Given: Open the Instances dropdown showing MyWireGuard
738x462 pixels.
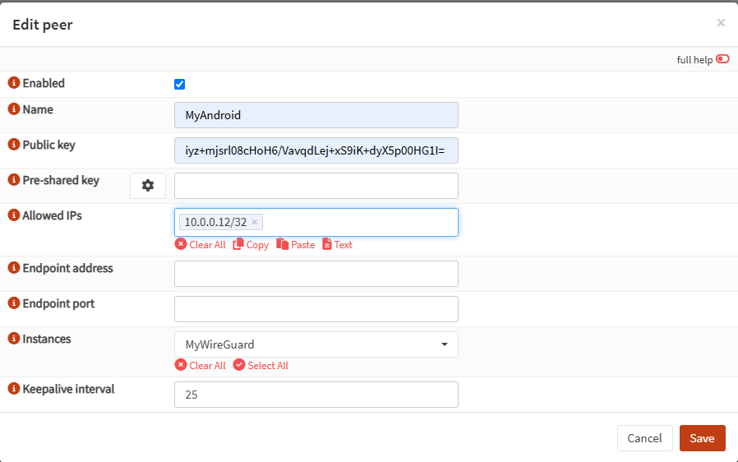Looking at the screenshot, I should 316,344.
